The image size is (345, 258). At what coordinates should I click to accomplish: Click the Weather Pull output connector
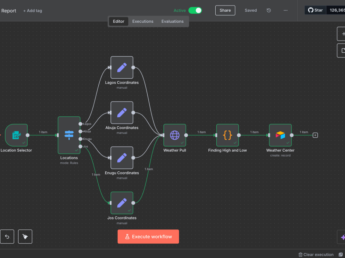(x=186, y=135)
